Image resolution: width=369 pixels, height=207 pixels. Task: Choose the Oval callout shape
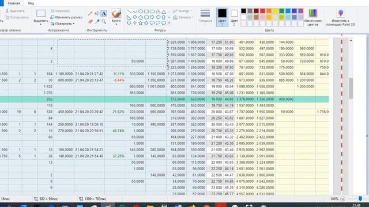click(x=158, y=23)
